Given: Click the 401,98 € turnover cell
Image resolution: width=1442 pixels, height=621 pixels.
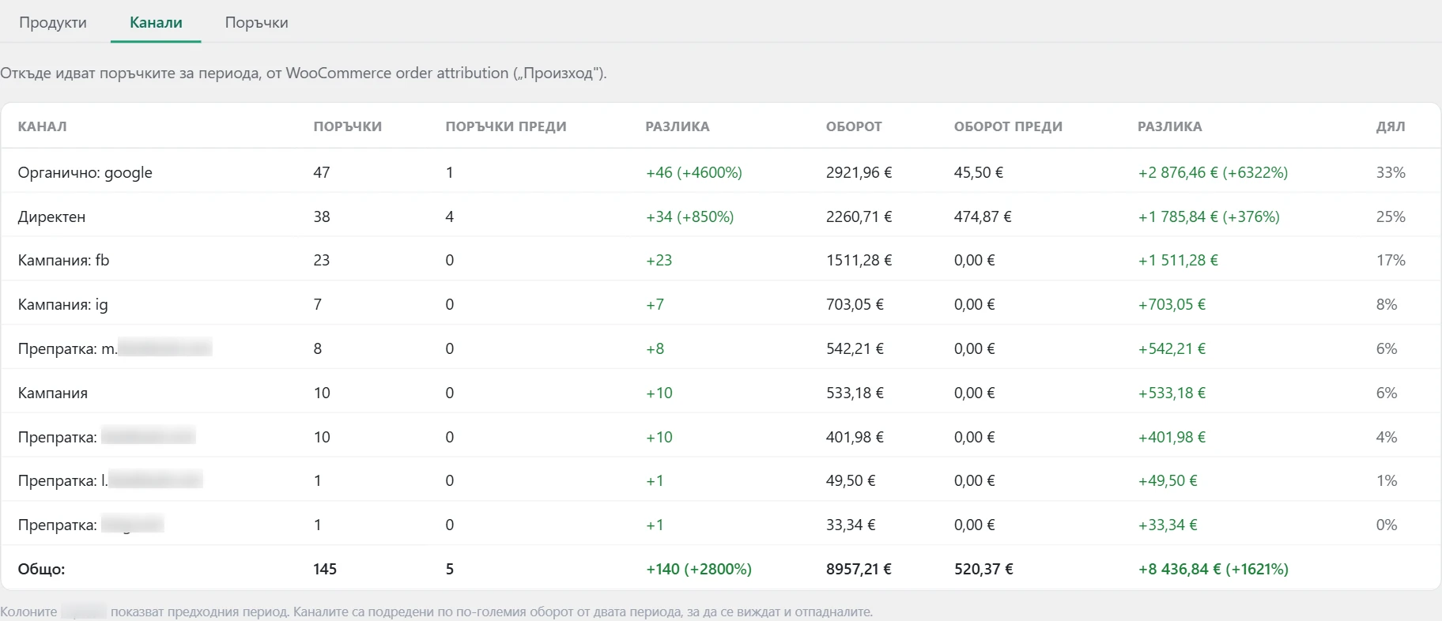Looking at the screenshot, I should point(855,437).
